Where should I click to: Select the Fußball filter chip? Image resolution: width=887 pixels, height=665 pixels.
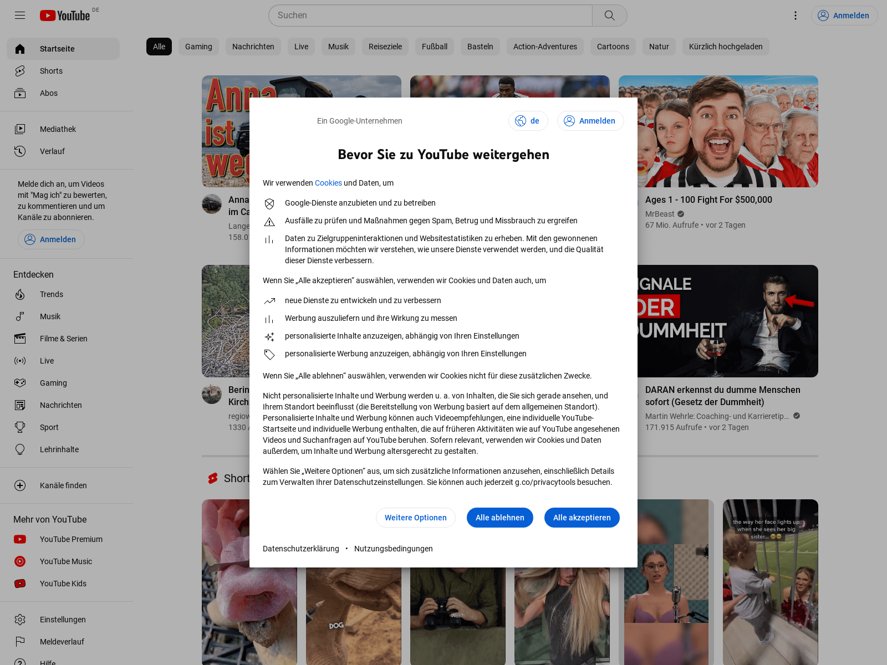[435, 47]
